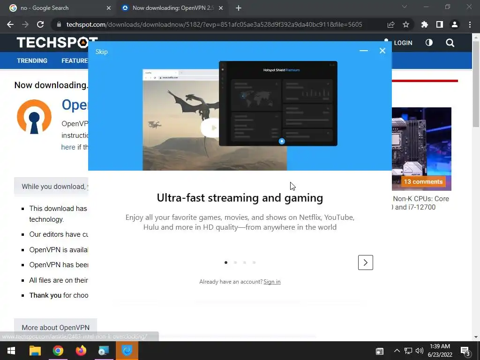Go back using browser back arrow
The height and width of the screenshot is (360, 480).
coord(10,24)
